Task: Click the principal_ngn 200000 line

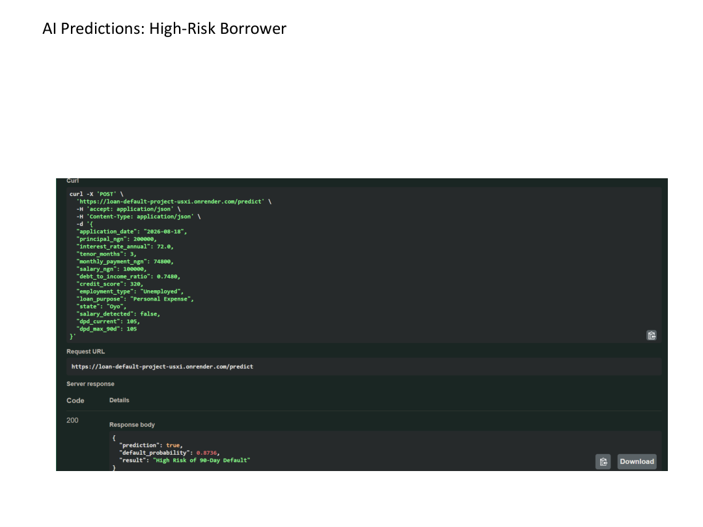Action: click(117, 239)
